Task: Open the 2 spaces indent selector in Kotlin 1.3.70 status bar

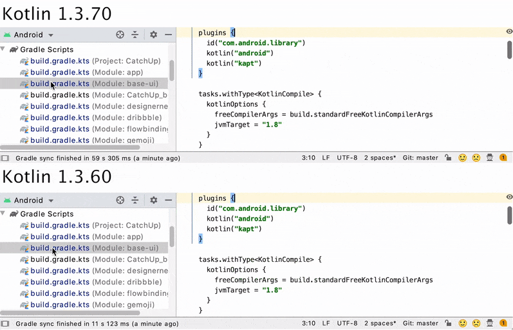Action: (x=380, y=158)
